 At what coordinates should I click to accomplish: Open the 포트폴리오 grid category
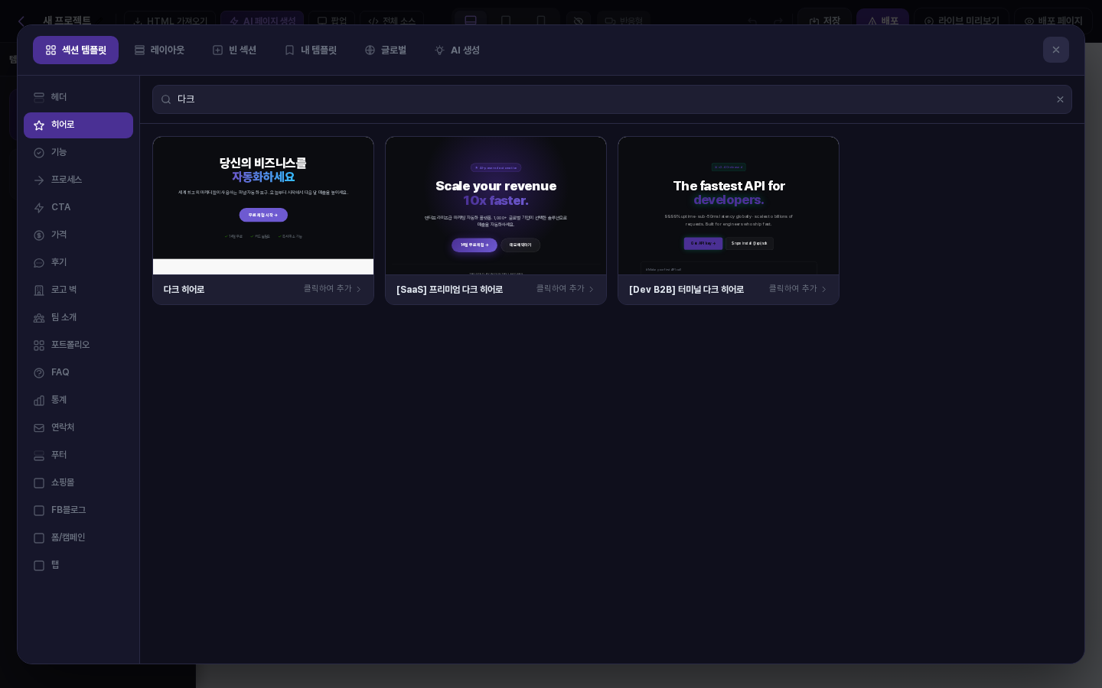click(x=78, y=345)
